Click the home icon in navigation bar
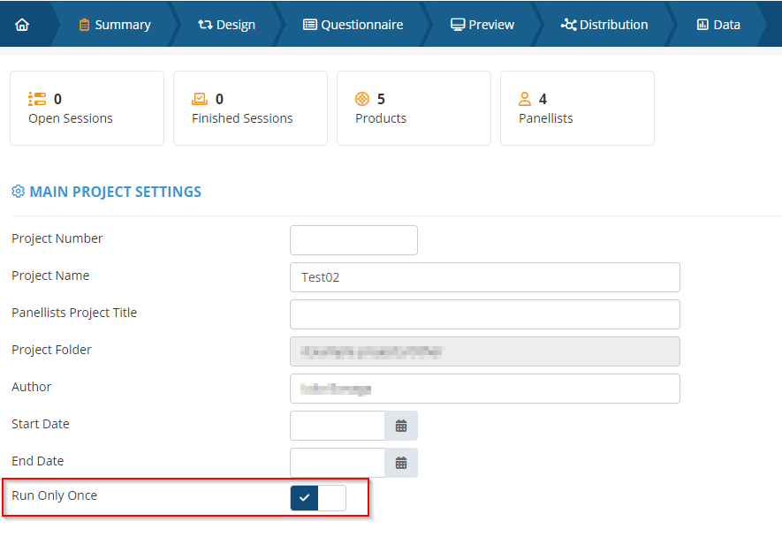782x544 pixels. pos(22,25)
